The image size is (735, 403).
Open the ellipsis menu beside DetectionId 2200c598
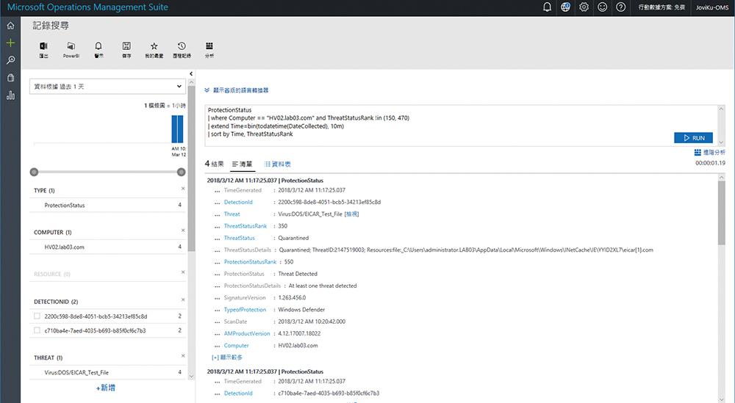217,203
